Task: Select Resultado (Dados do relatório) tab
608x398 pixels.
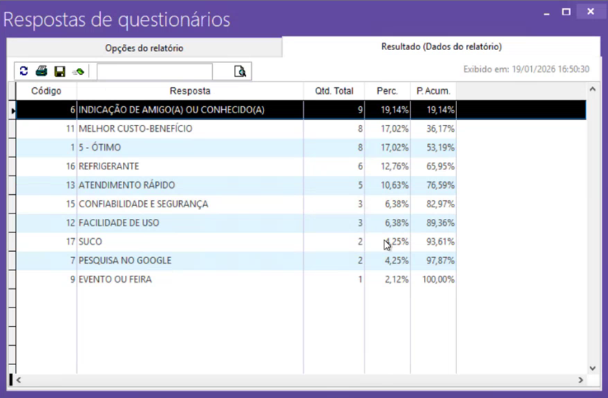Action: click(441, 47)
